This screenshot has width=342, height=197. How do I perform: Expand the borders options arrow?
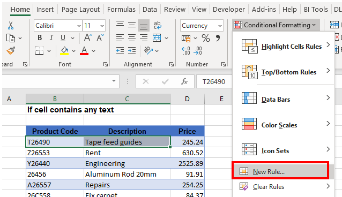[x=49, y=51]
